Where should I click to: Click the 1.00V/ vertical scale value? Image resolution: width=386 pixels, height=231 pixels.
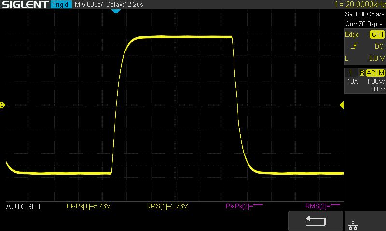376,81
